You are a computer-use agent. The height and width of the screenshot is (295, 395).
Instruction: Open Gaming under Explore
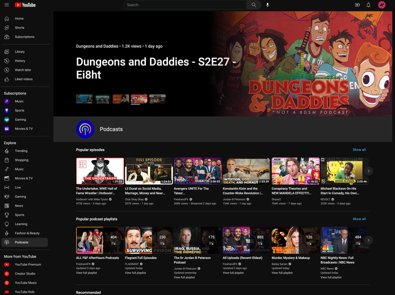[x=24, y=196]
